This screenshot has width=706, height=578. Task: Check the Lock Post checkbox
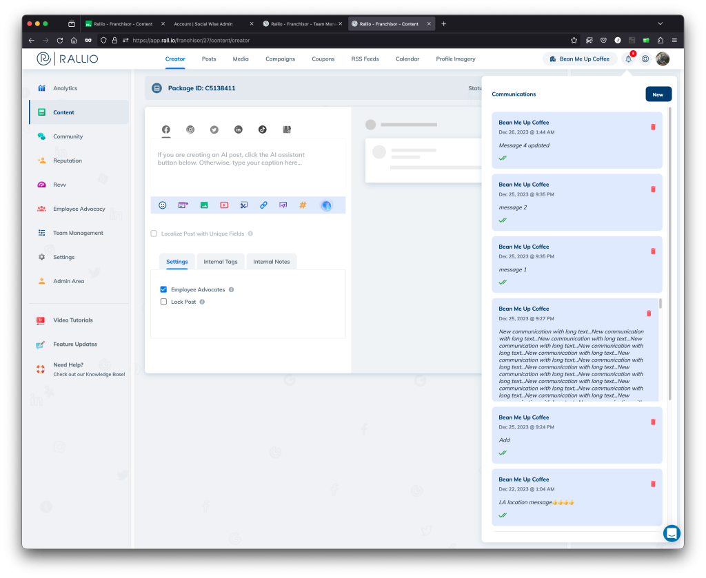(x=163, y=302)
